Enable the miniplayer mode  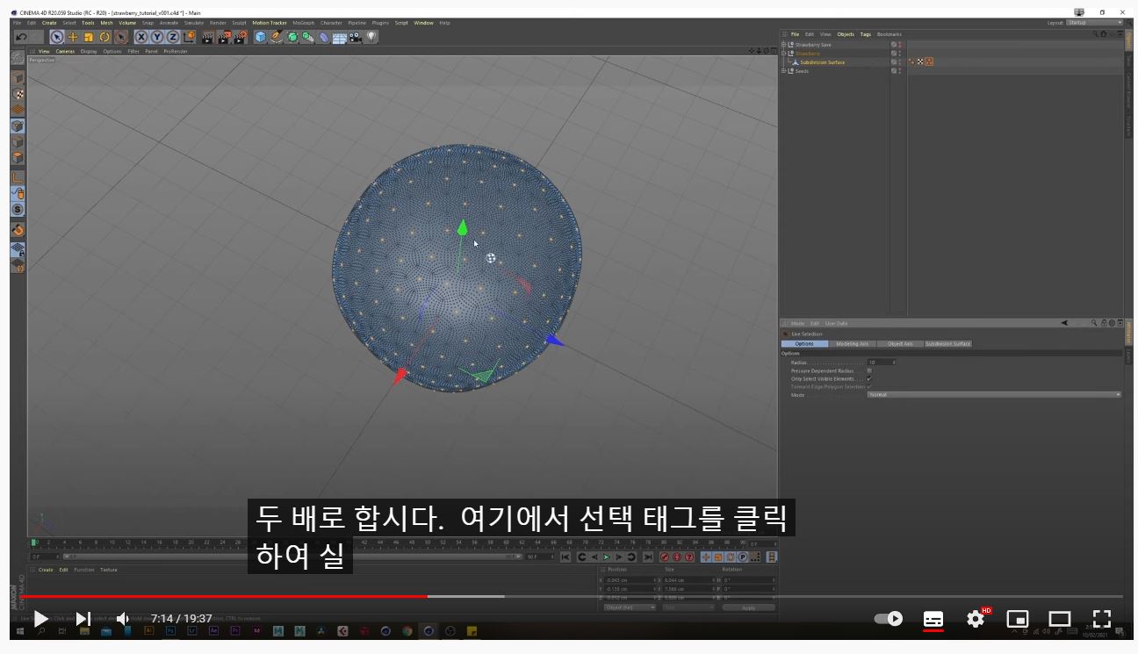click(1018, 619)
